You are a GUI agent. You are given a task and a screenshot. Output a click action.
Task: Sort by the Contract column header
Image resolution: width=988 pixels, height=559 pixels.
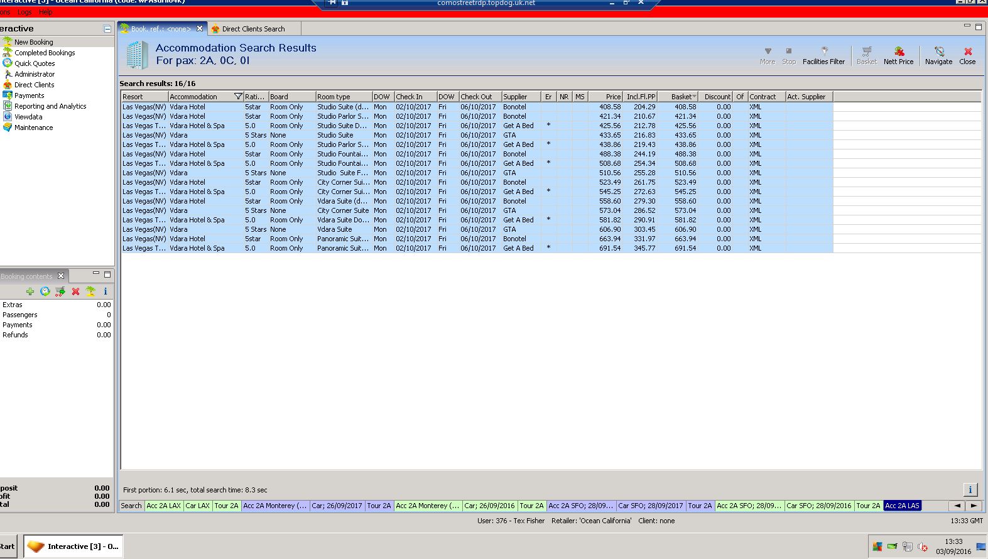pos(766,97)
